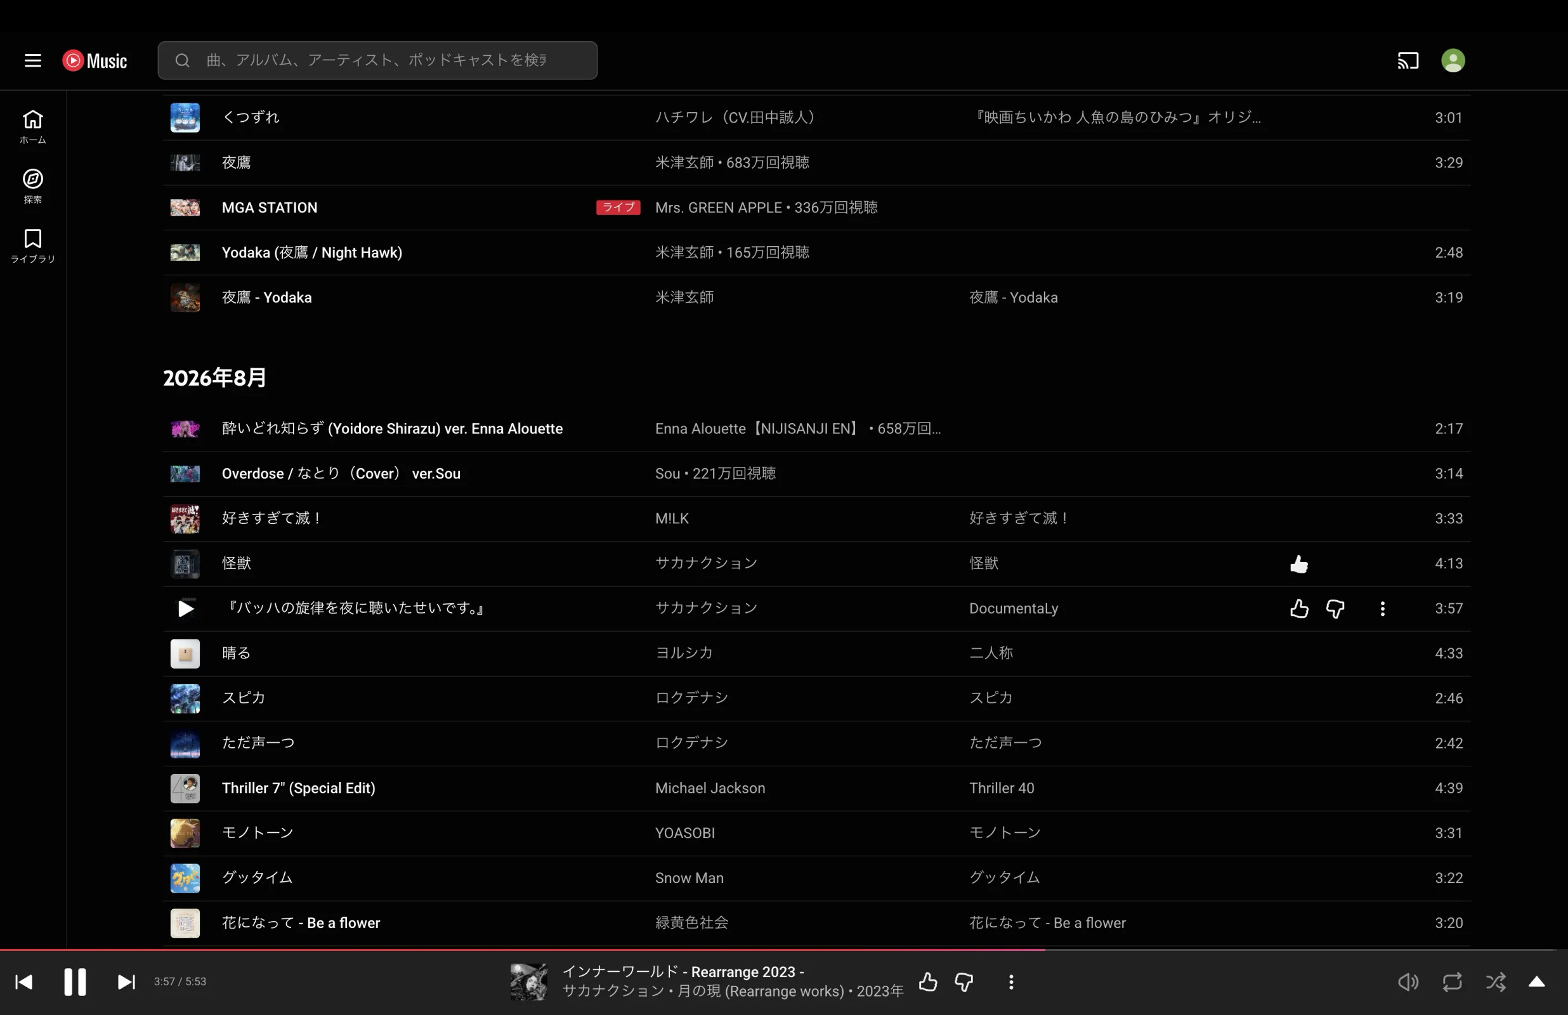Click 夜鷹 683万回視聴 row thumbnail
The width and height of the screenshot is (1568, 1015).
pos(185,163)
